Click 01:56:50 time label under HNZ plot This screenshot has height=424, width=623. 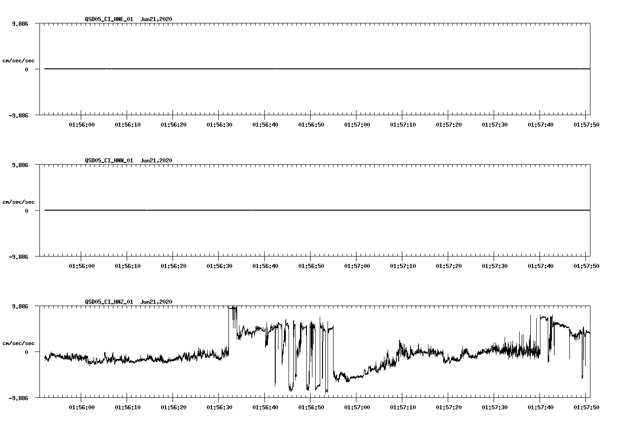[311, 407]
